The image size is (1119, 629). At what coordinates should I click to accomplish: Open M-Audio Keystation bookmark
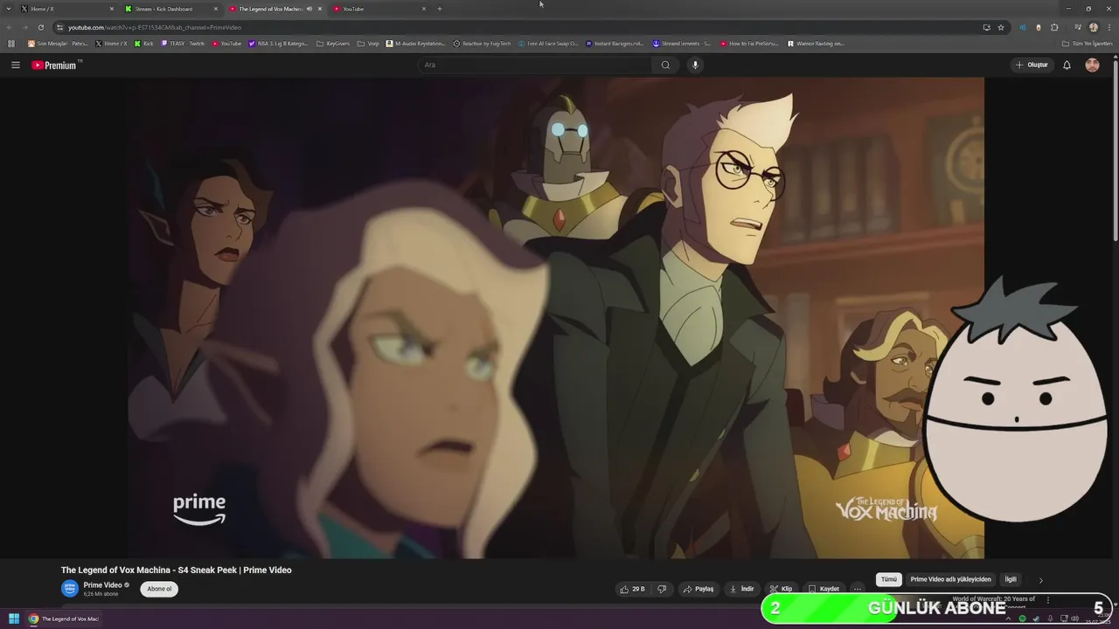click(416, 43)
